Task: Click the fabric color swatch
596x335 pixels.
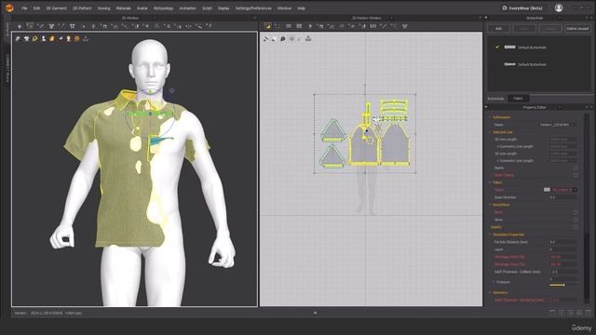Action: pyautogui.click(x=547, y=190)
